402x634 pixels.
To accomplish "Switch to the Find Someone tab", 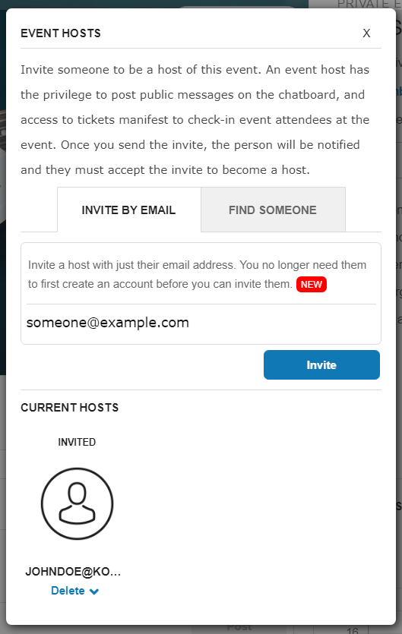I will tap(273, 210).
